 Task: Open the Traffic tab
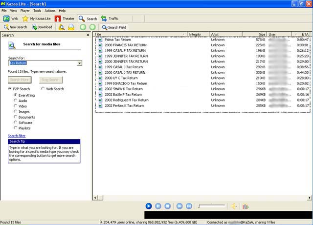[x=110, y=19]
